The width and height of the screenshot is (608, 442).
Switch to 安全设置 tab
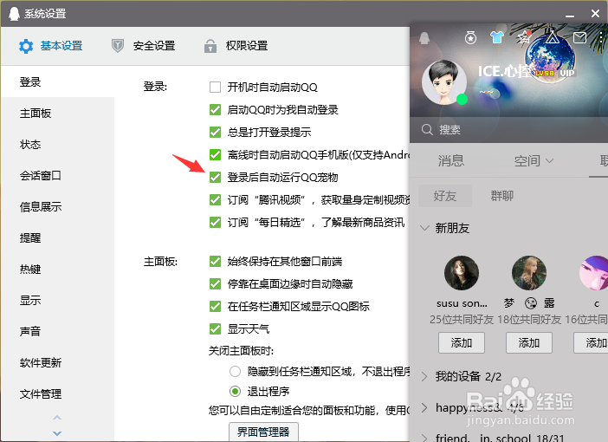tap(144, 46)
